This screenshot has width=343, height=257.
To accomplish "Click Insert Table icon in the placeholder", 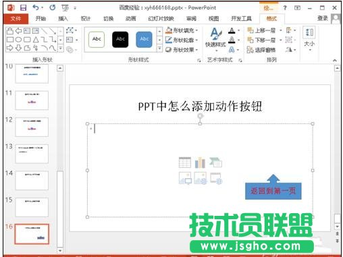I will point(185,163).
